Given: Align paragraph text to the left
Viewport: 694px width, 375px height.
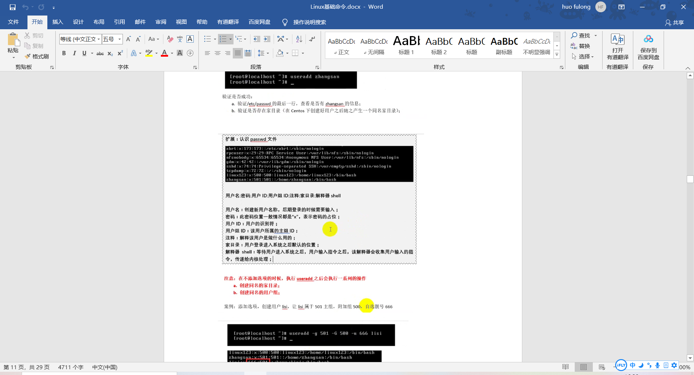Looking at the screenshot, I should coord(207,53).
